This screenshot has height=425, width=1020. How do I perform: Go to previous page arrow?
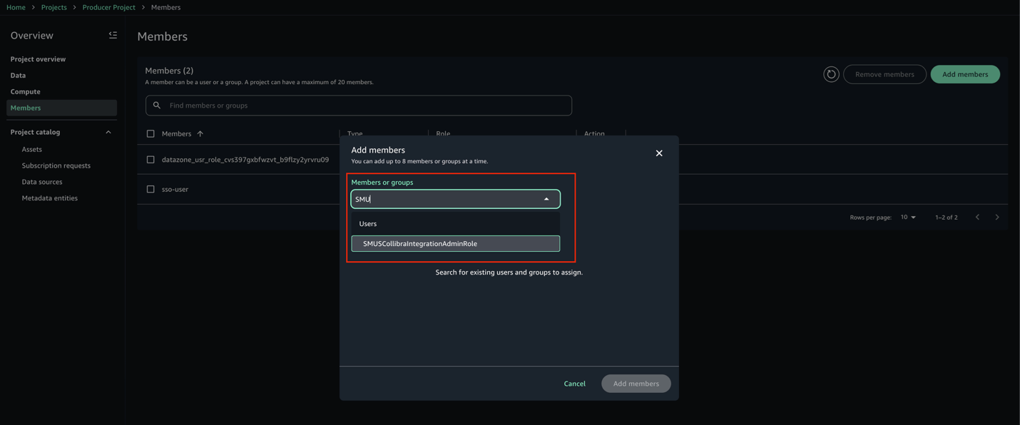click(977, 217)
